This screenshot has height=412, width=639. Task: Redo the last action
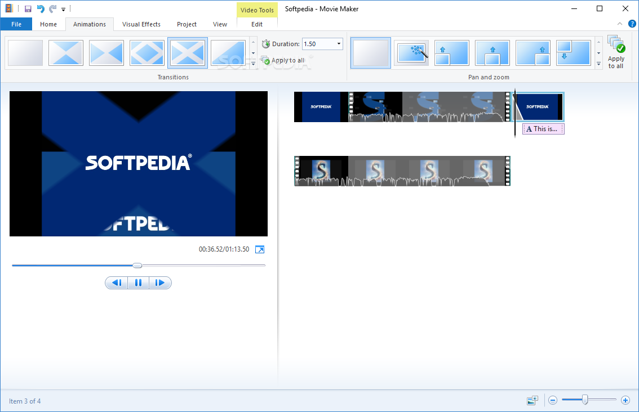click(x=52, y=8)
